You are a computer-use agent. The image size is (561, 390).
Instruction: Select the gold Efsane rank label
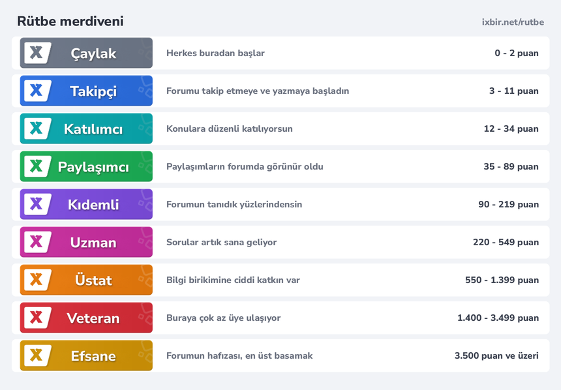click(x=86, y=355)
